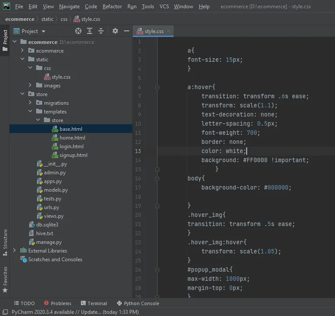Place cursor on line 8 transform scale code
Image resolution: width=335 pixels, height=316 pixels.
(x=239, y=105)
